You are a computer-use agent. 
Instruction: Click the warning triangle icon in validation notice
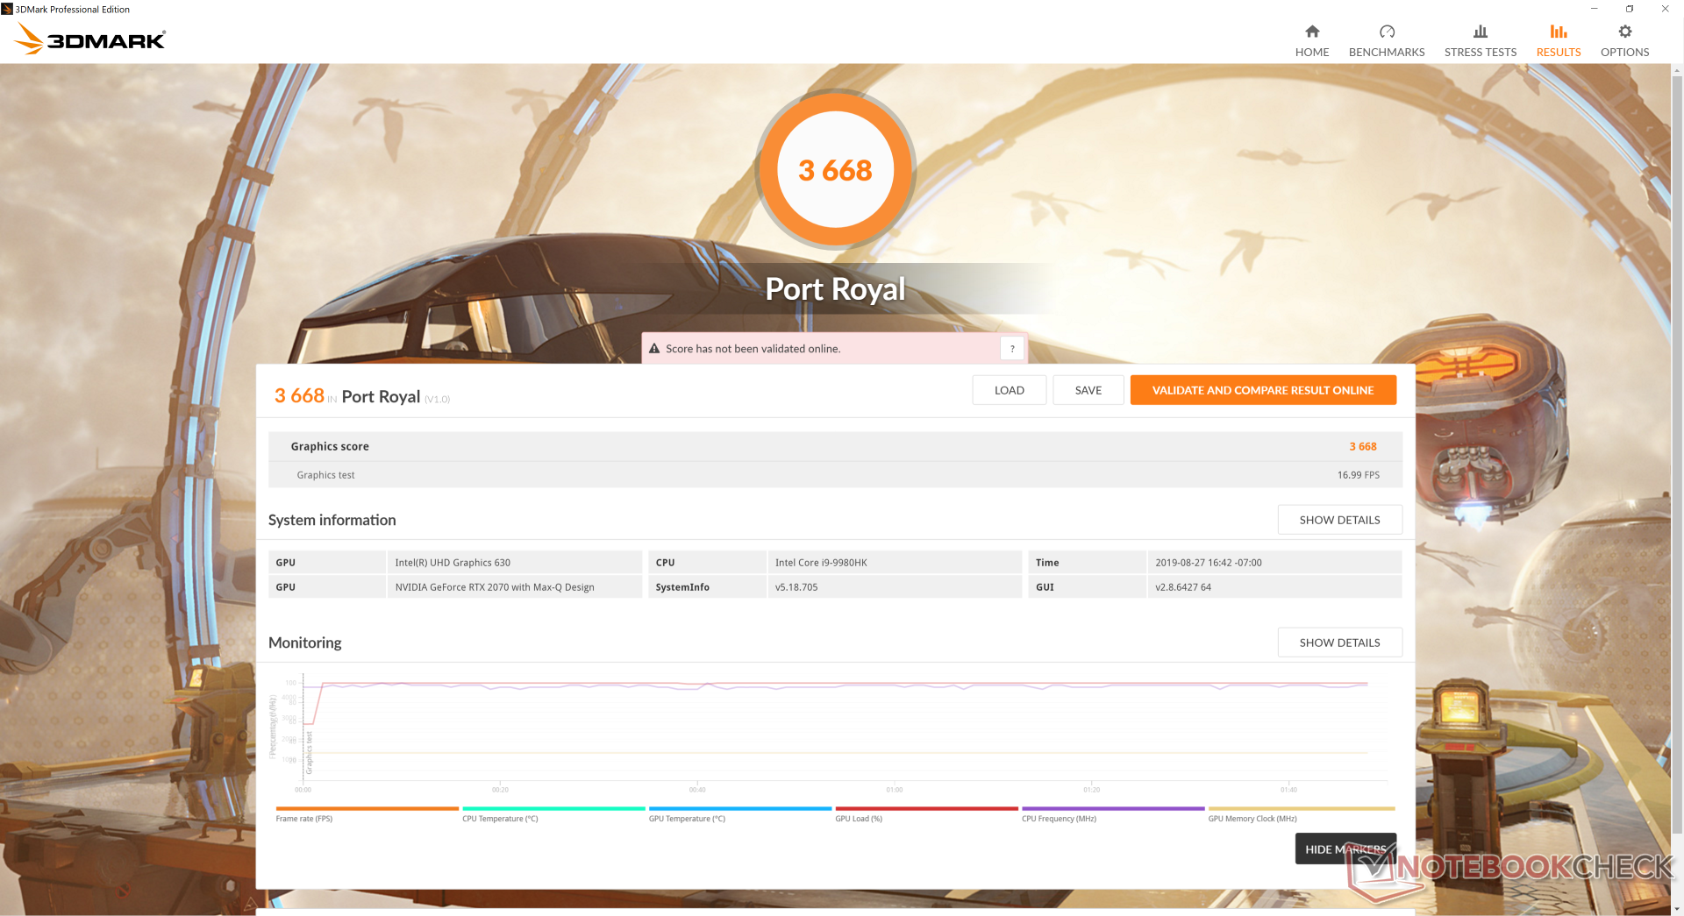pos(654,349)
